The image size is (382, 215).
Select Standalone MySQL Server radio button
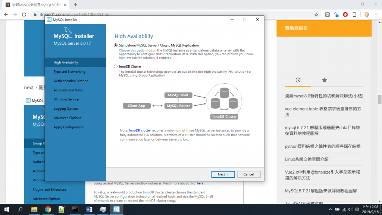[x=116, y=45]
